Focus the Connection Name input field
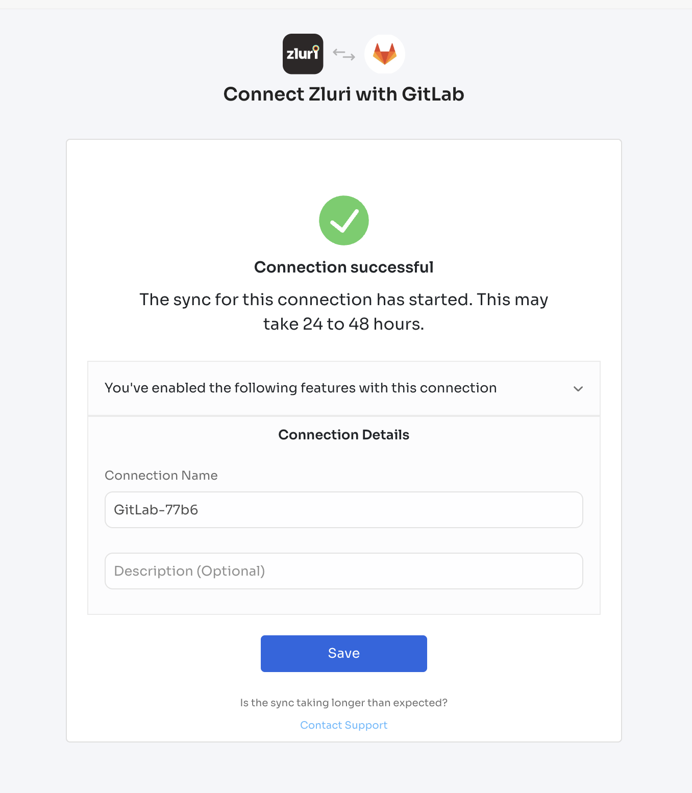 (344, 510)
